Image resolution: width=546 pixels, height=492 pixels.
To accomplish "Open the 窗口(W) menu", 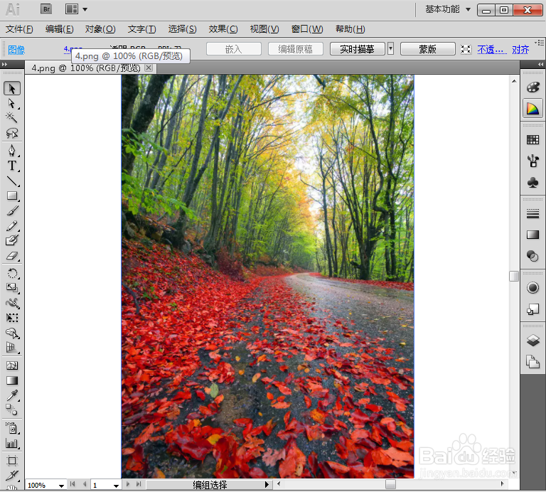I will [307, 29].
